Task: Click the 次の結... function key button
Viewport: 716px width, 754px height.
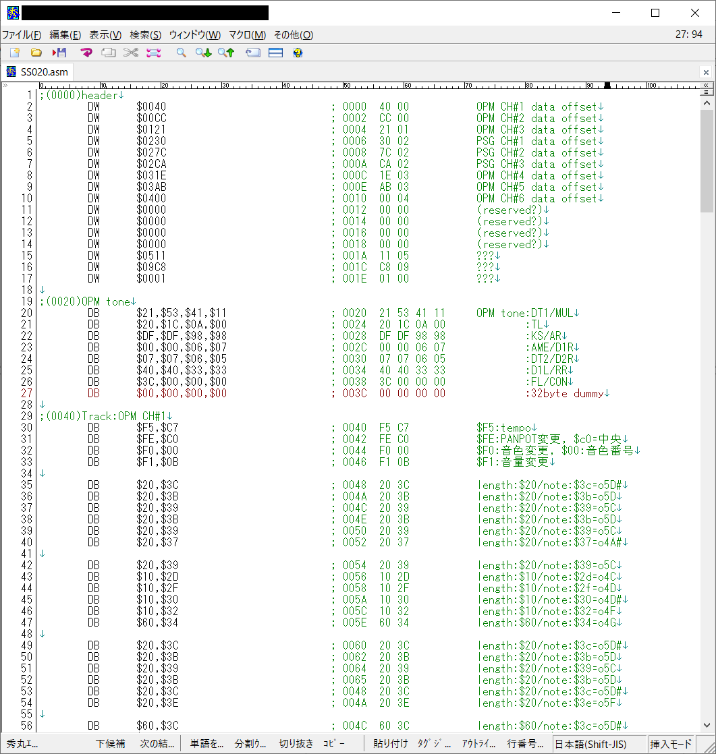Action: 157,743
